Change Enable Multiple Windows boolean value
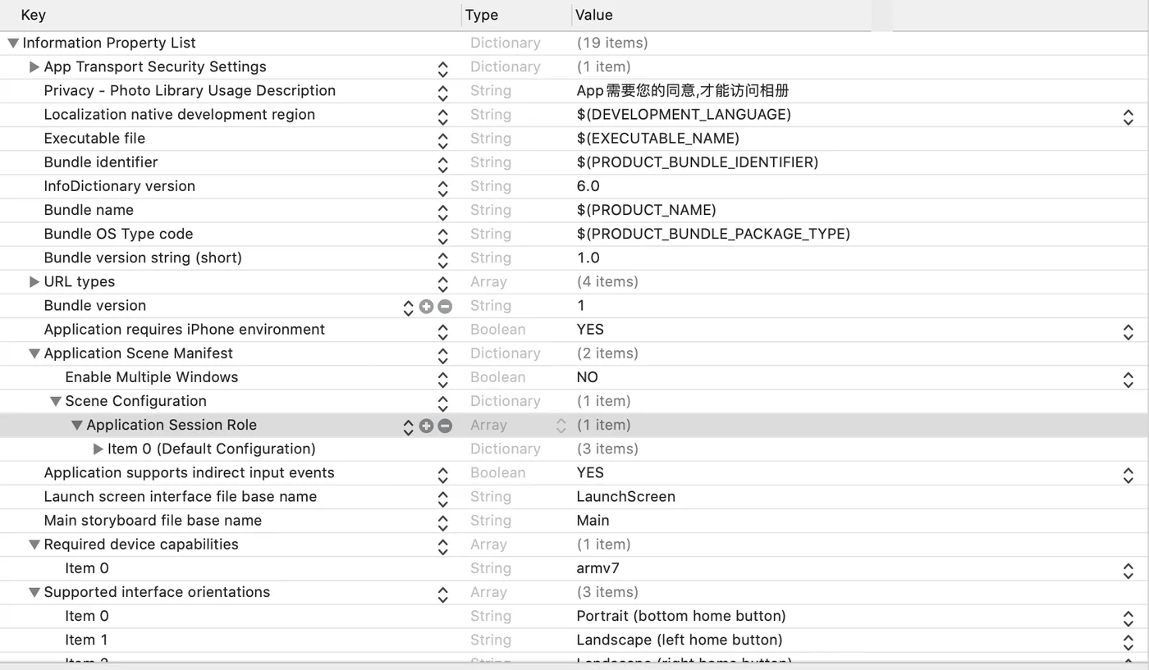 click(1128, 379)
